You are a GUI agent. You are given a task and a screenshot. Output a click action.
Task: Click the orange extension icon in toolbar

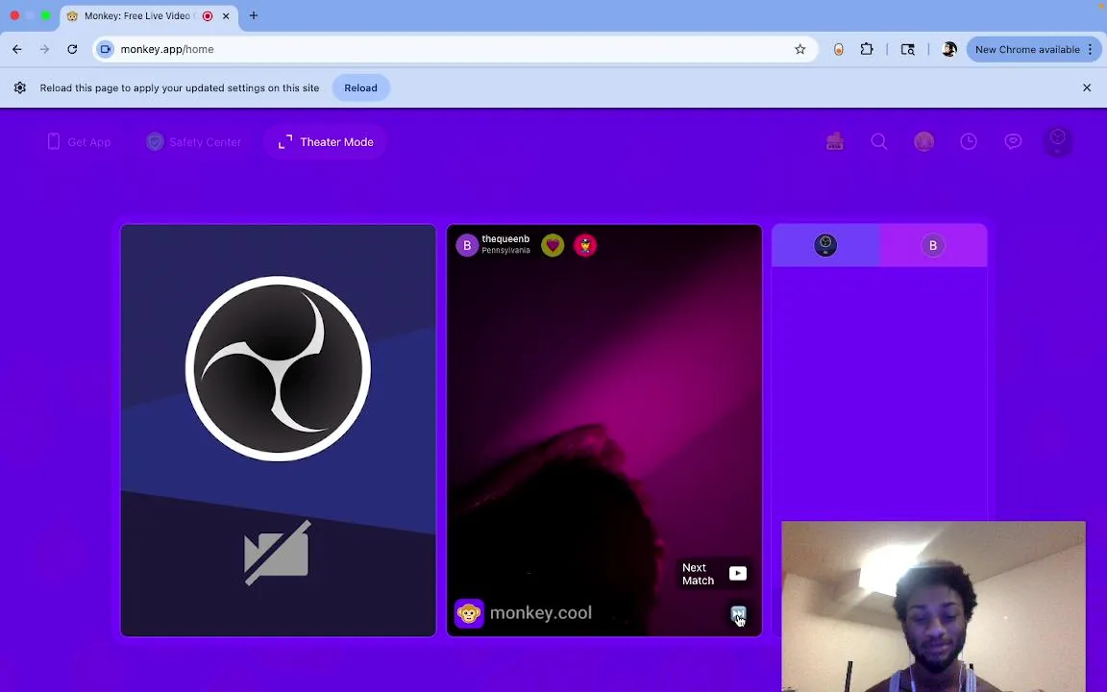[x=838, y=49]
